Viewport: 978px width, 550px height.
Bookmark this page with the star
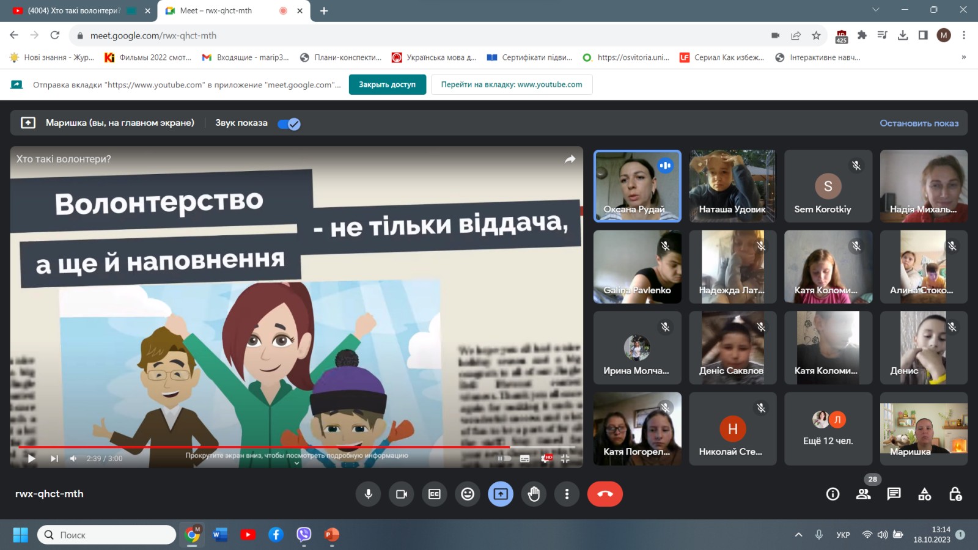[x=816, y=35]
